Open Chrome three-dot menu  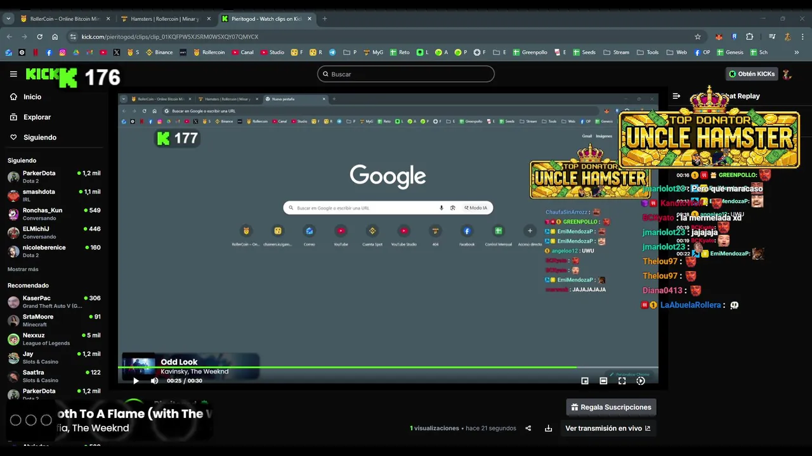click(802, 37)
